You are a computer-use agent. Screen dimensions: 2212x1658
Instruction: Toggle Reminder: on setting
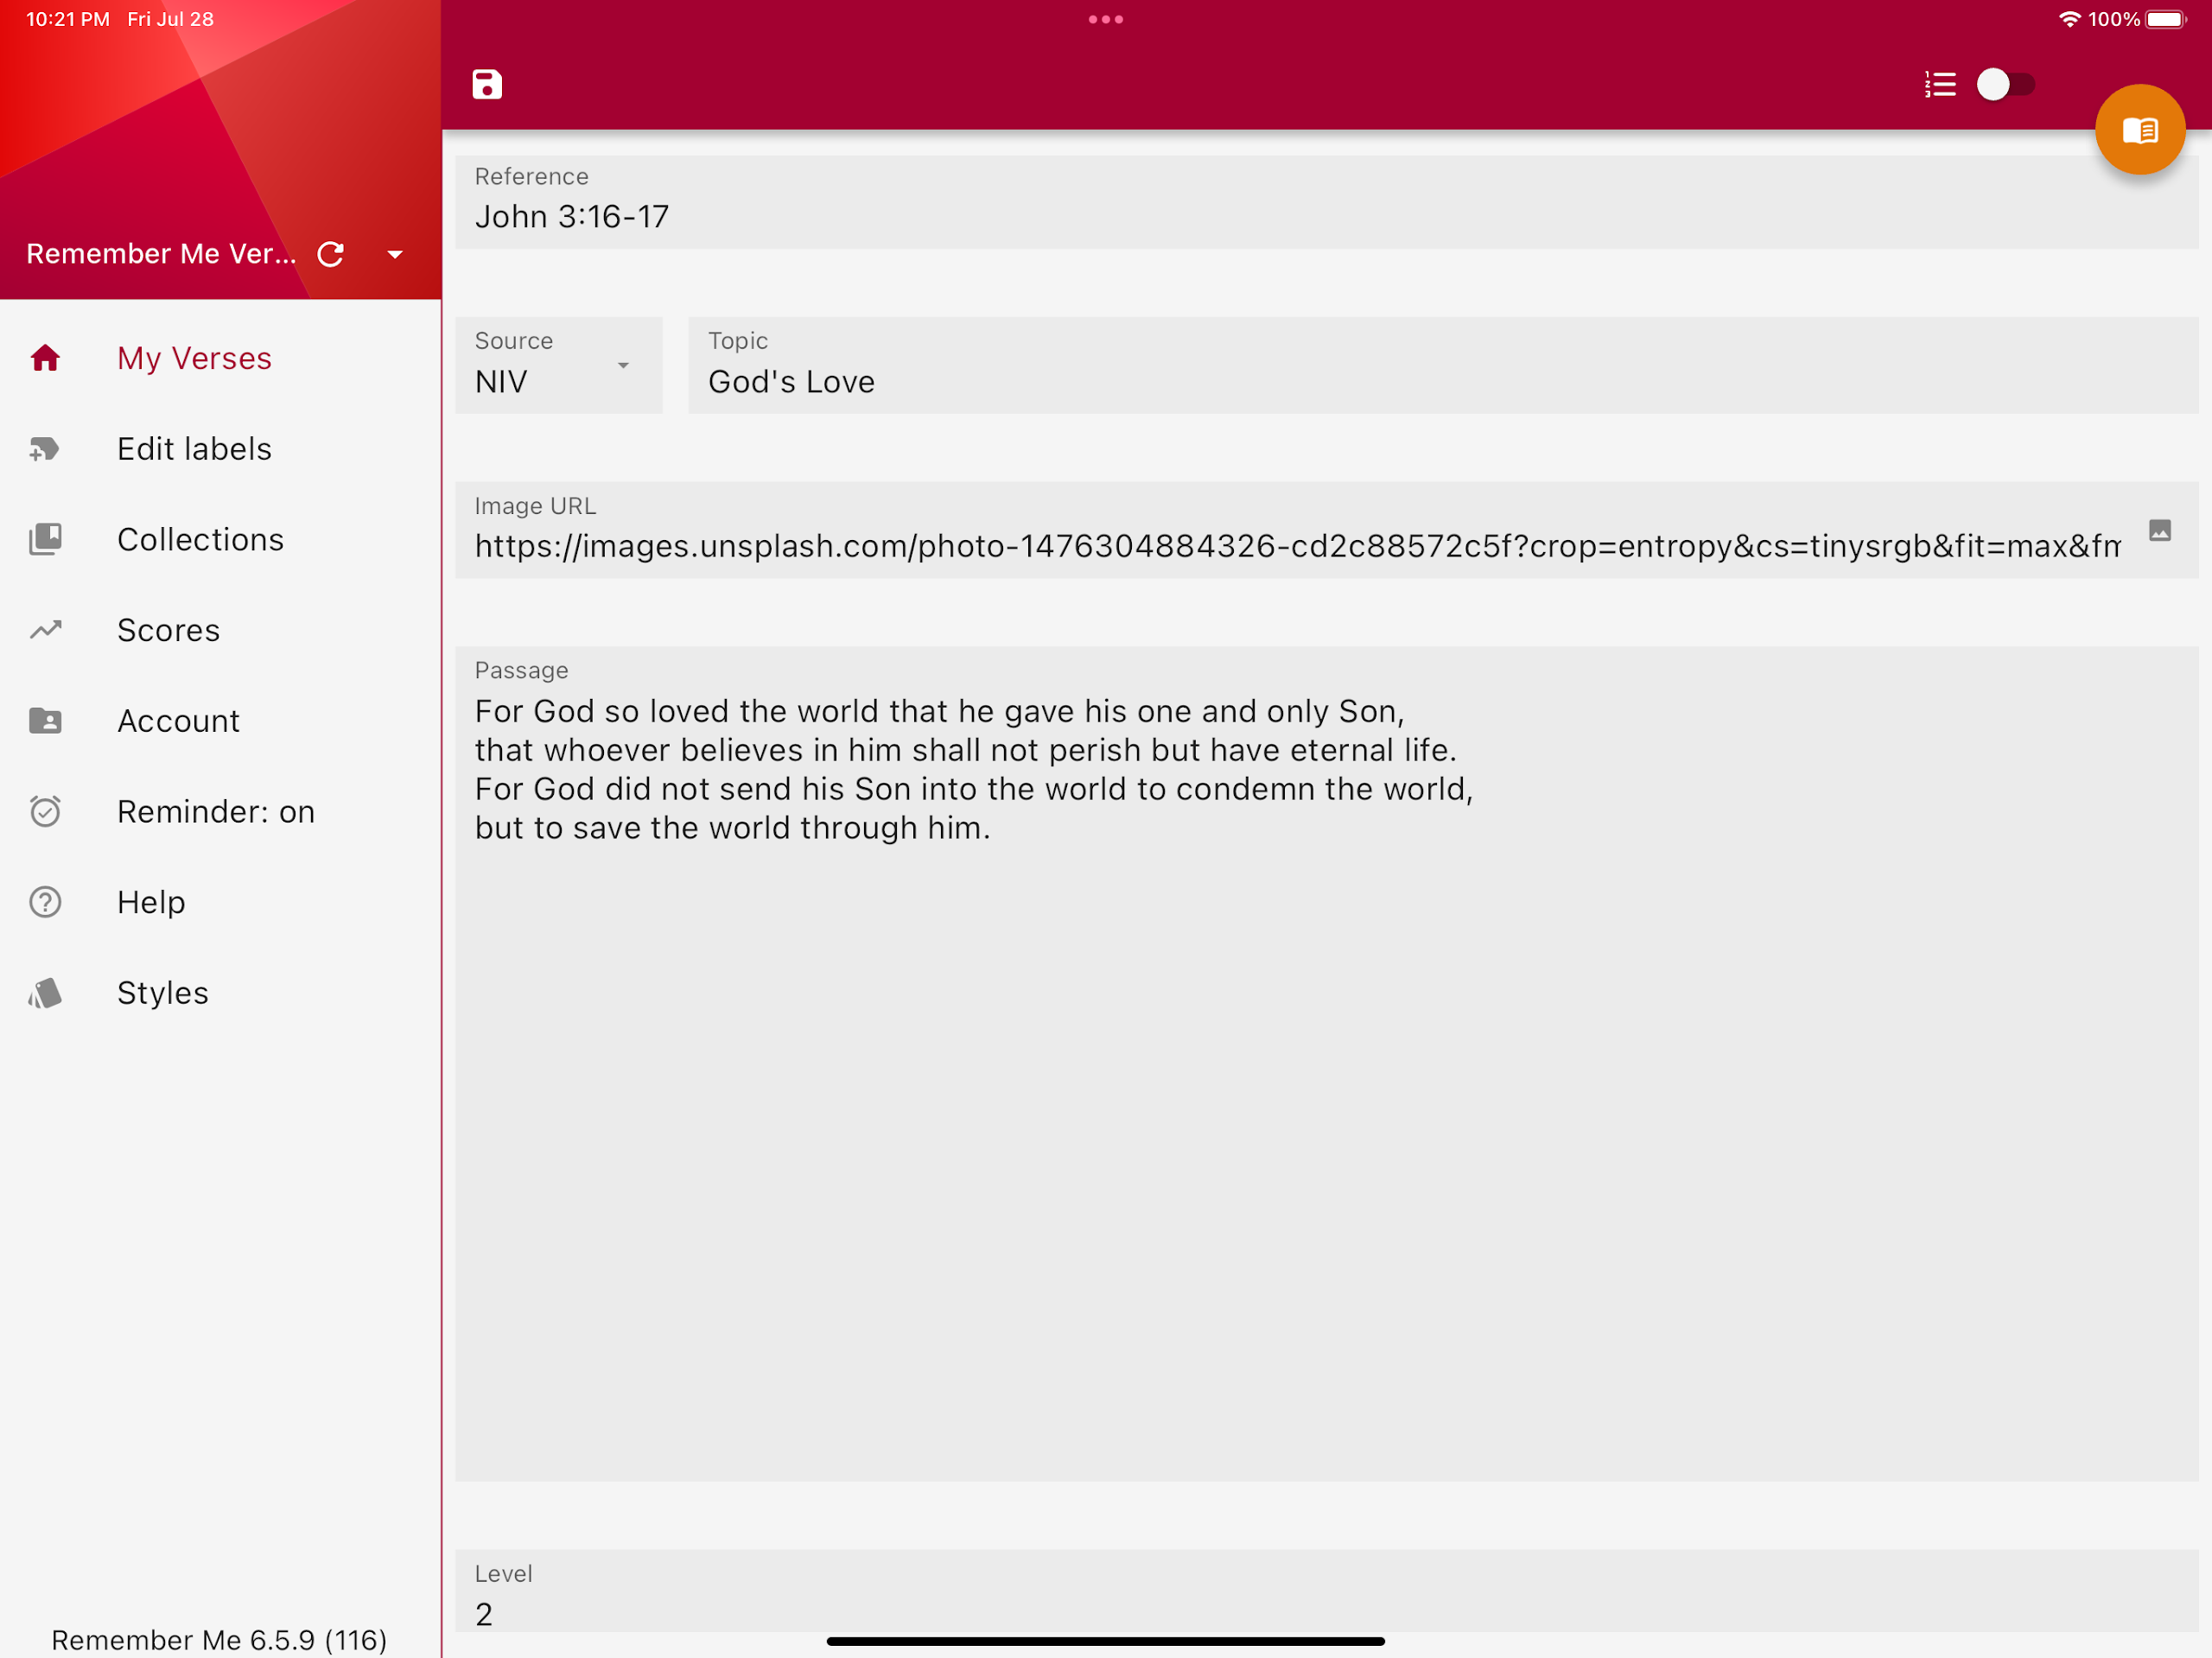point(215,811)
